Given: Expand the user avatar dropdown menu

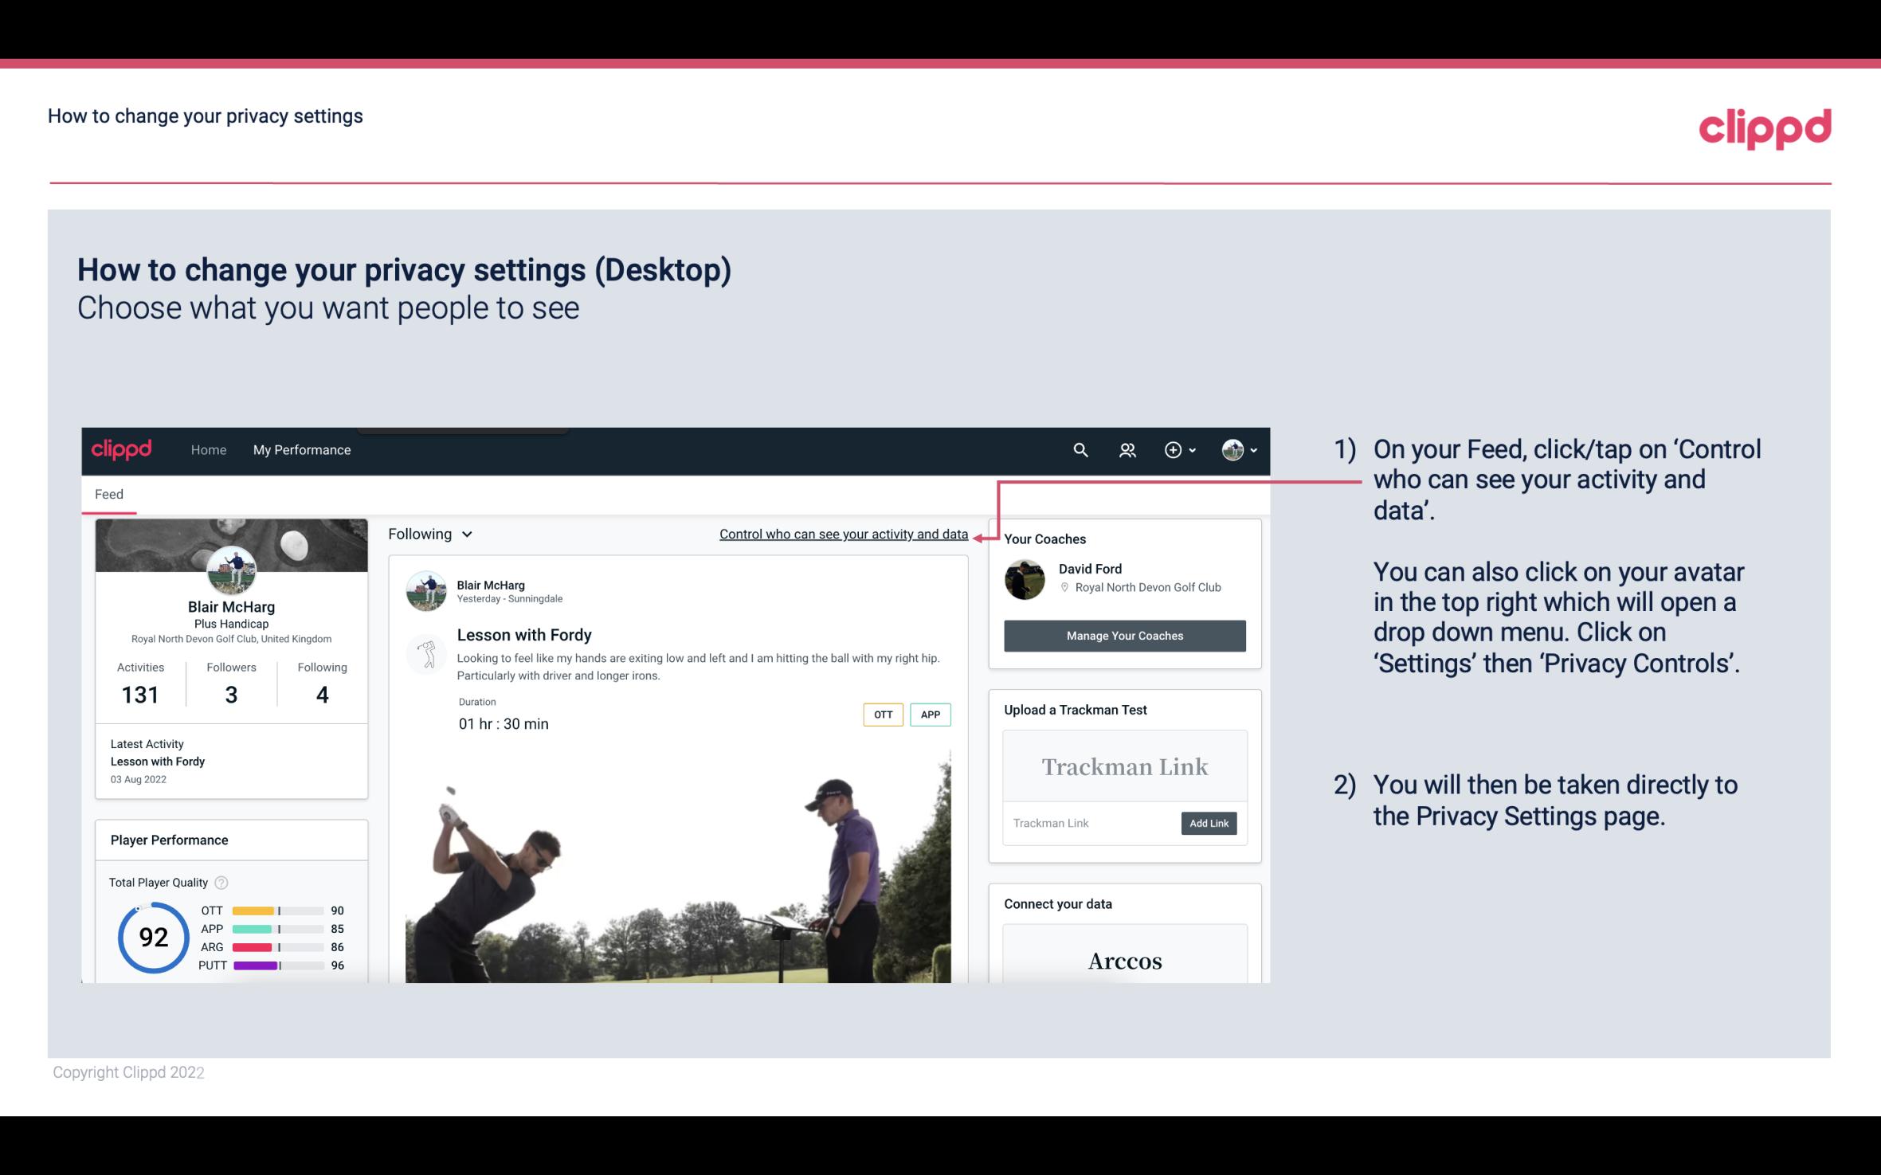Looking at the screenshot, I should click(1238, 449).
